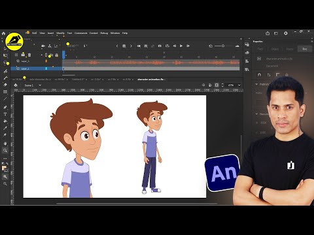Select the Doc tab in Properties
This screenshot has height=235, width=314.
pyautogui.click(x=305, y=49)
